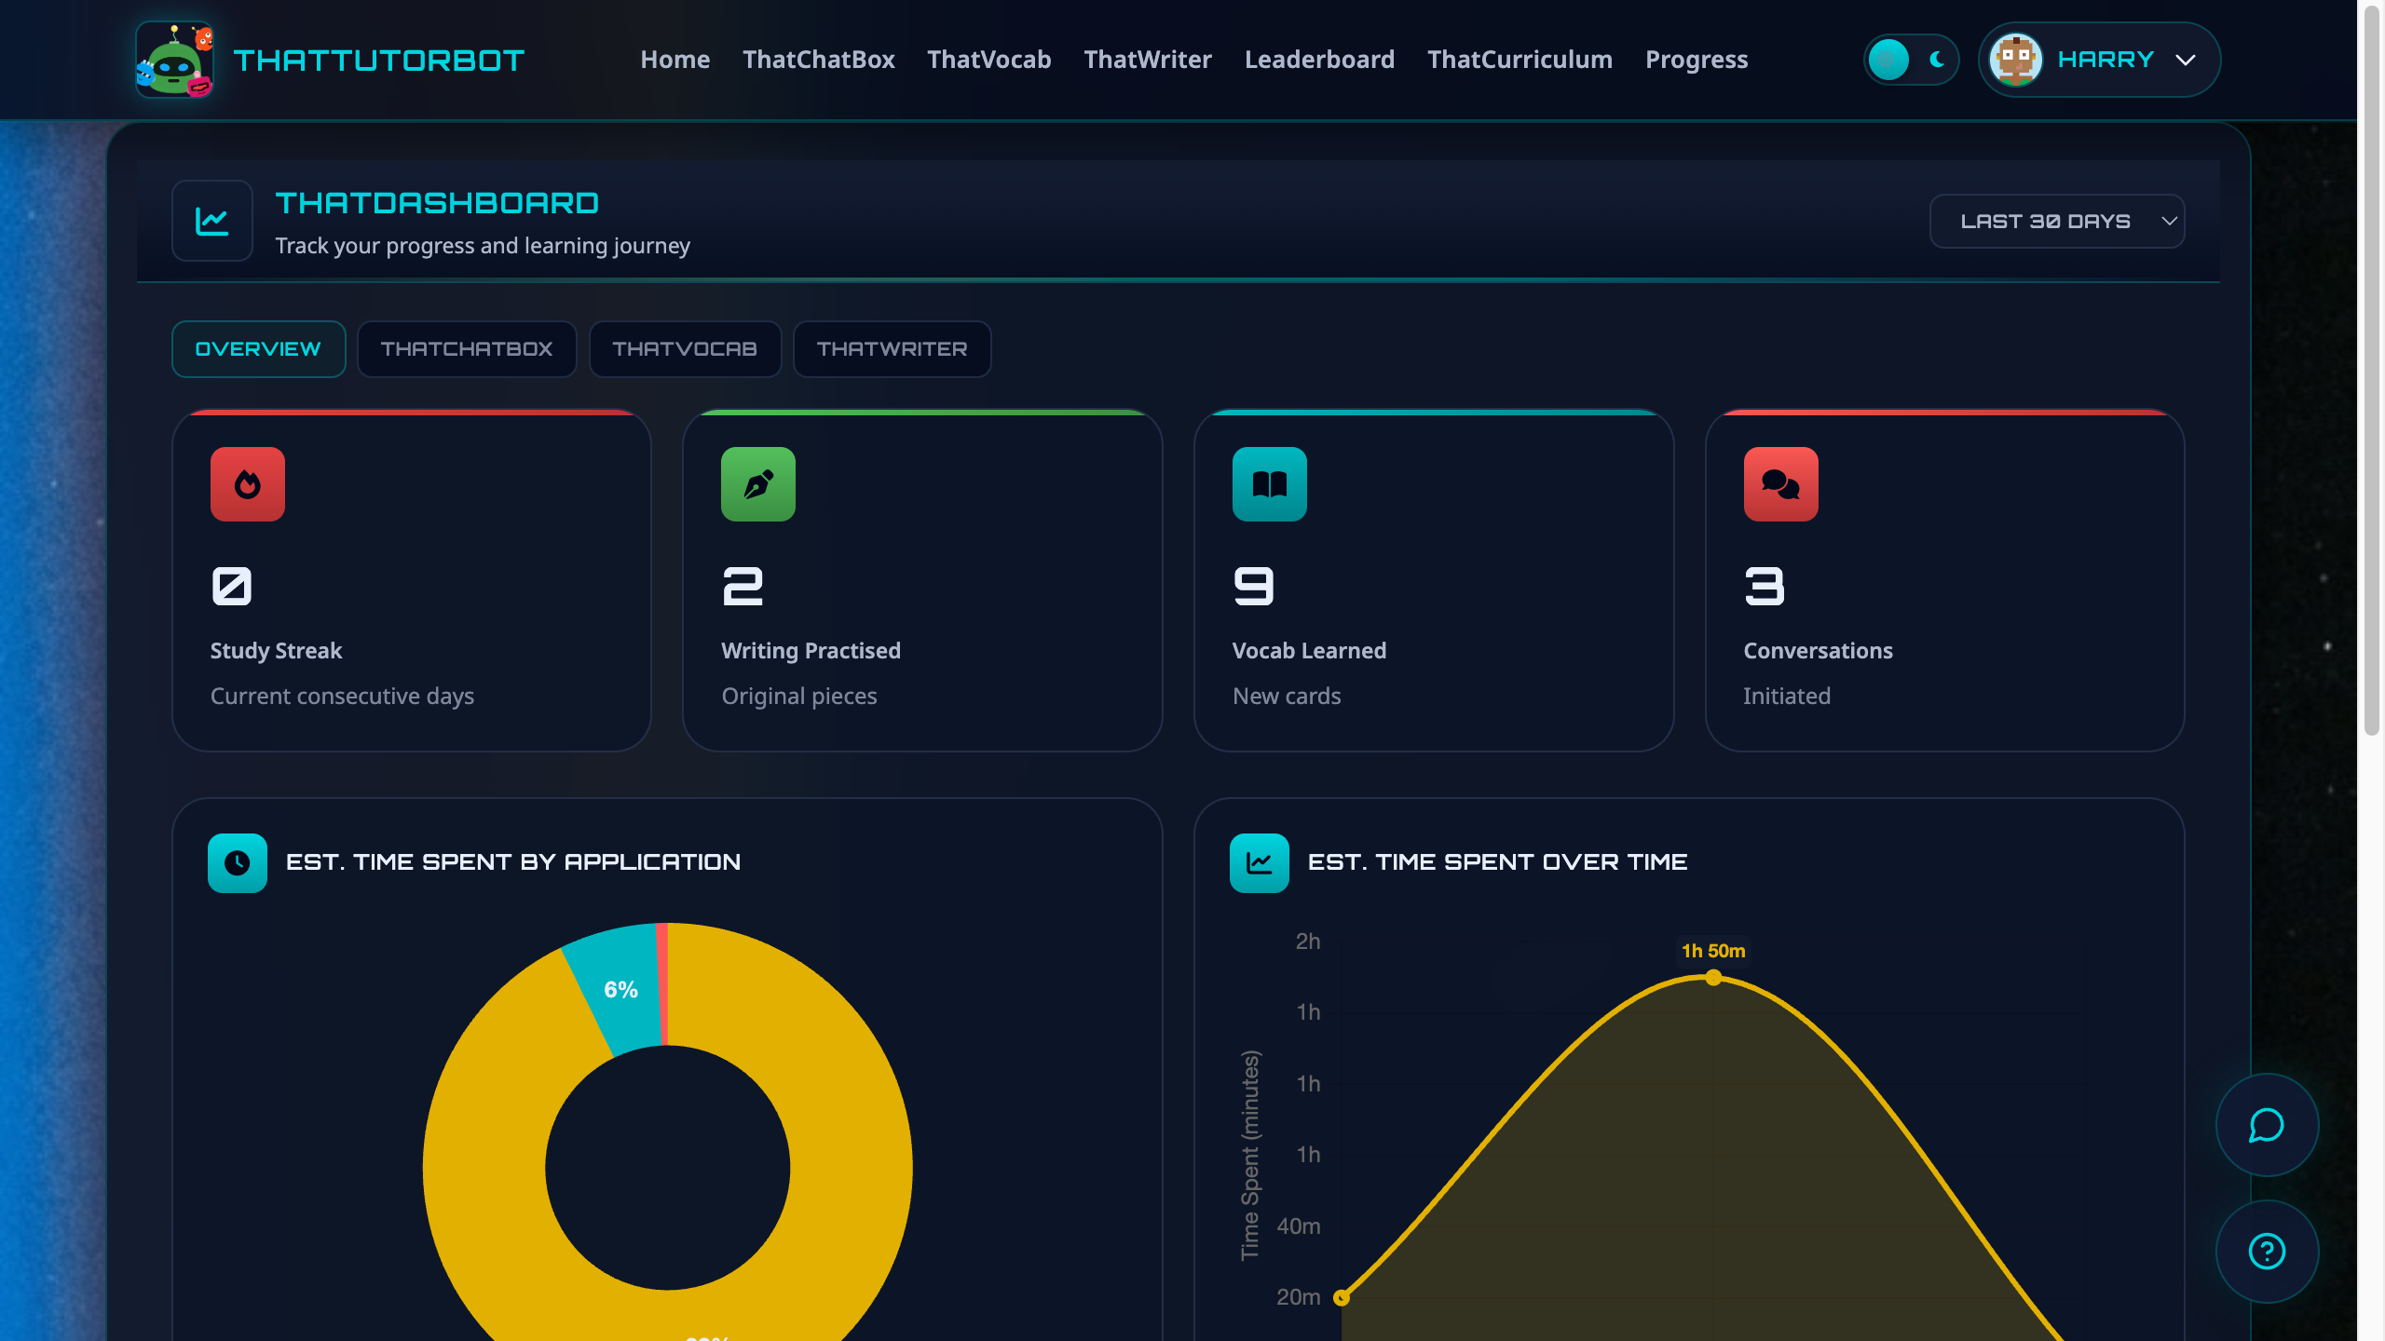Open the floating help question-mark button
This screenshot has width=2385, height=1341.
coord(2267,1252)
